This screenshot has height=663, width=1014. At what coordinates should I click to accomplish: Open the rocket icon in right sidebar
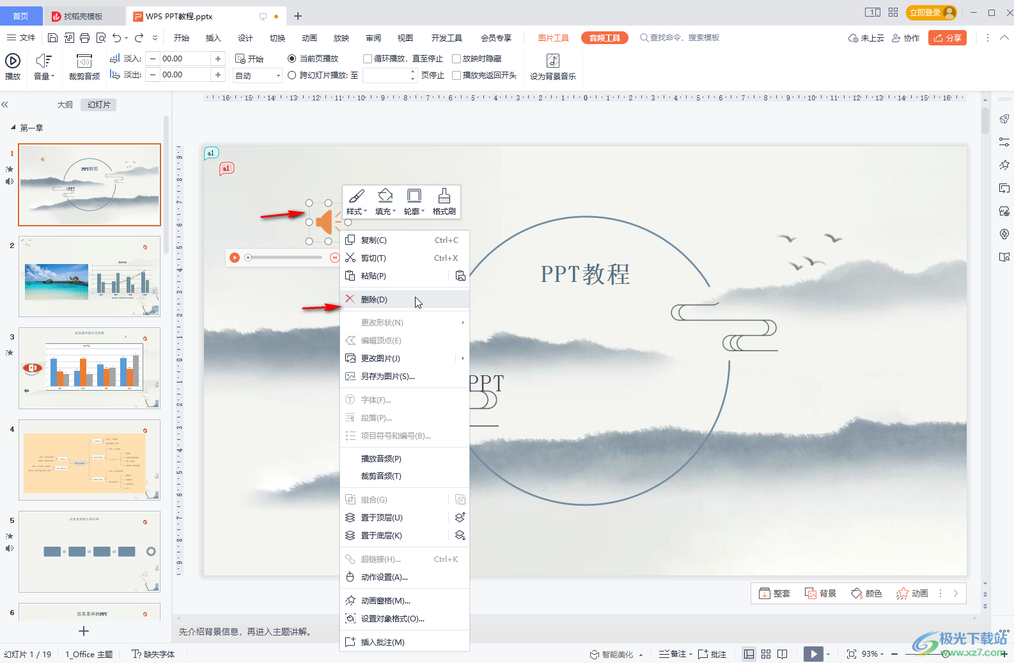(1004, 119)
